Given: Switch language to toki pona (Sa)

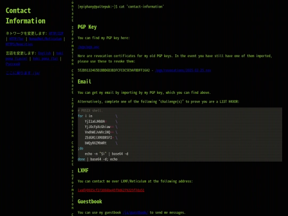Looking at the screenshot, I should (x=45, y=59).
